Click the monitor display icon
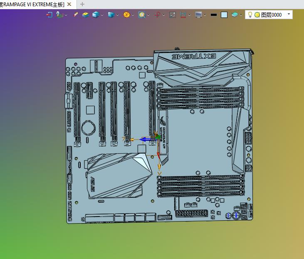The image size is (304, 259). [x=198, y=15]
